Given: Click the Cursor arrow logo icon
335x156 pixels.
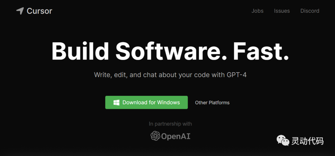Looking at the screenshot, I should 20,11.
